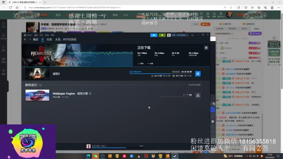283x159 pixels.
Task: Open 鱼吧 on the Douyu navigation bar
Action: click(x=115, y=15)
